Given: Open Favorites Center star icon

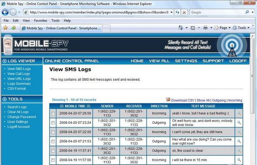Looking at the screenshot, I should (x=5, y=28).
